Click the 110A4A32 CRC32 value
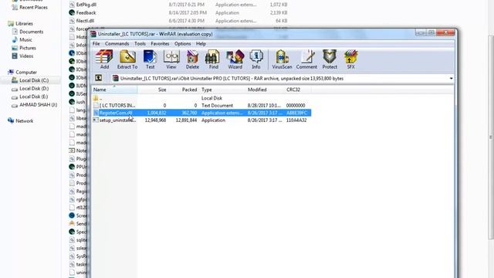494x278 pixels. 296,120
